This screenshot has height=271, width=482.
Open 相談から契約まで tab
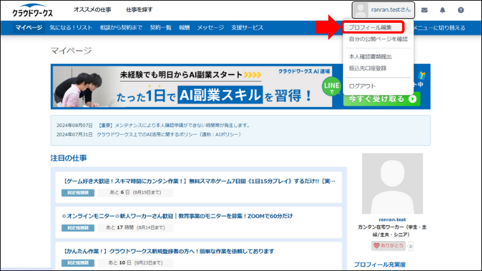click(120, 28)
